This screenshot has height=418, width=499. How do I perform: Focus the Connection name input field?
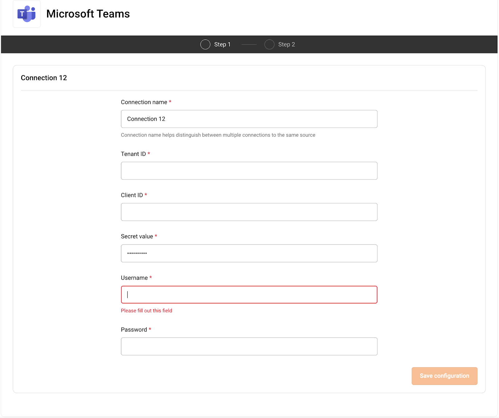coord(249,119)
